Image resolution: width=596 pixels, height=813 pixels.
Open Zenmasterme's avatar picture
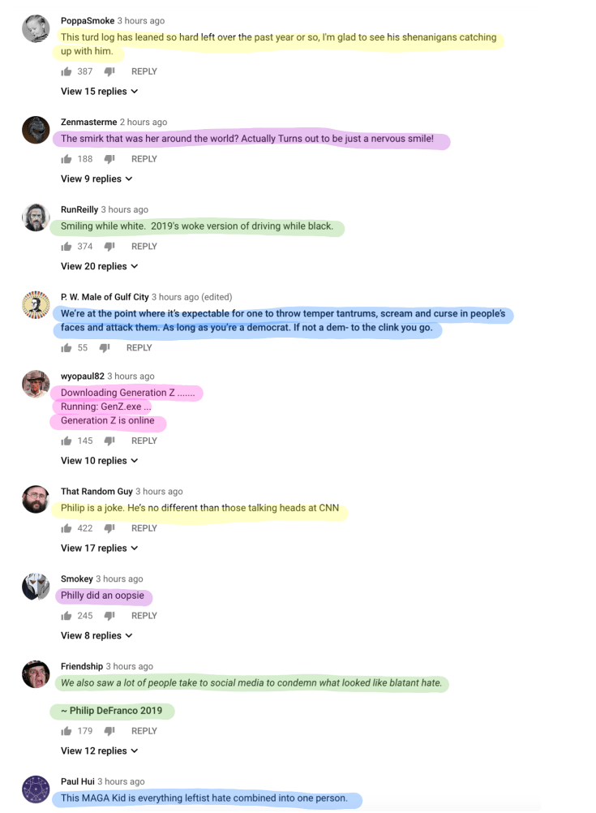36,130
